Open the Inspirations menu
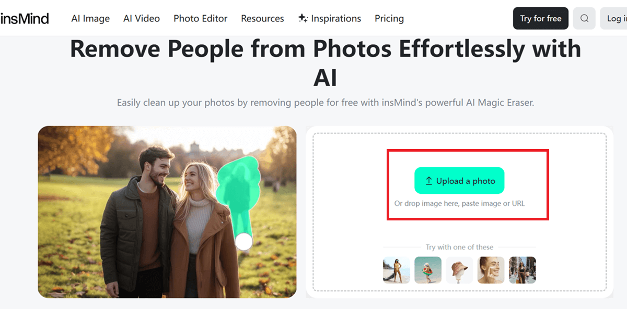The image size is (627, 309). pos(335,18)
